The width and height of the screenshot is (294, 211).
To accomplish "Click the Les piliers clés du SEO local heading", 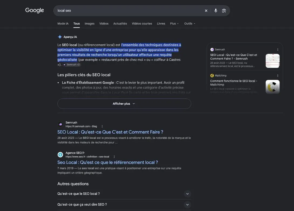I will coord(84,75).
